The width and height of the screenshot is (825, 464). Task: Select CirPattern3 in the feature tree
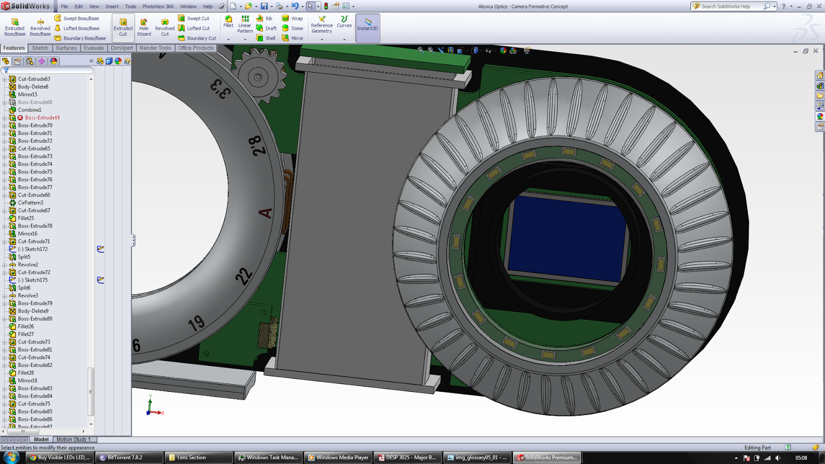[x=30, y=203]
